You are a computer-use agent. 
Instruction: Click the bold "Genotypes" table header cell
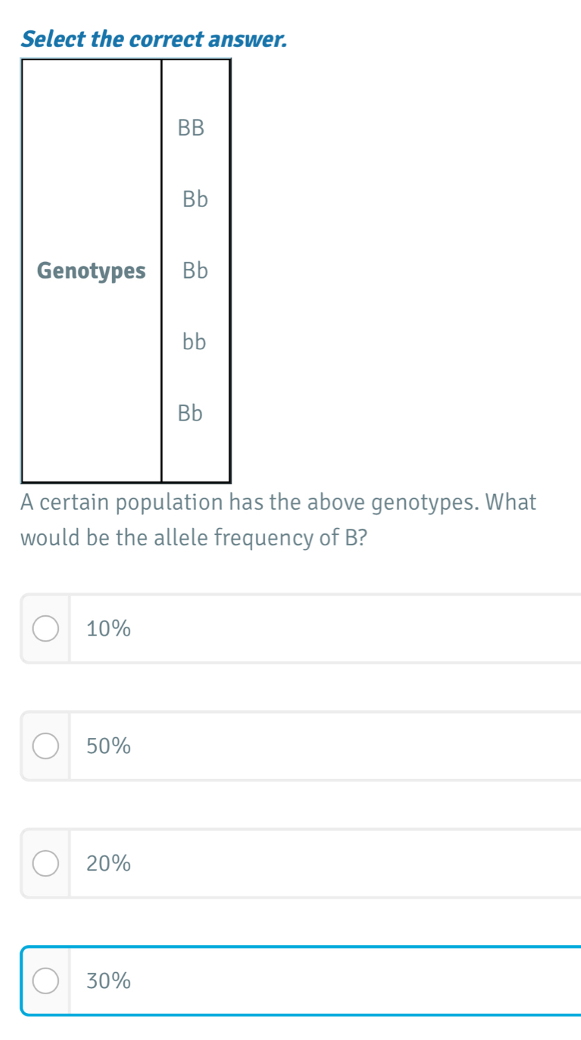(92, 271)
